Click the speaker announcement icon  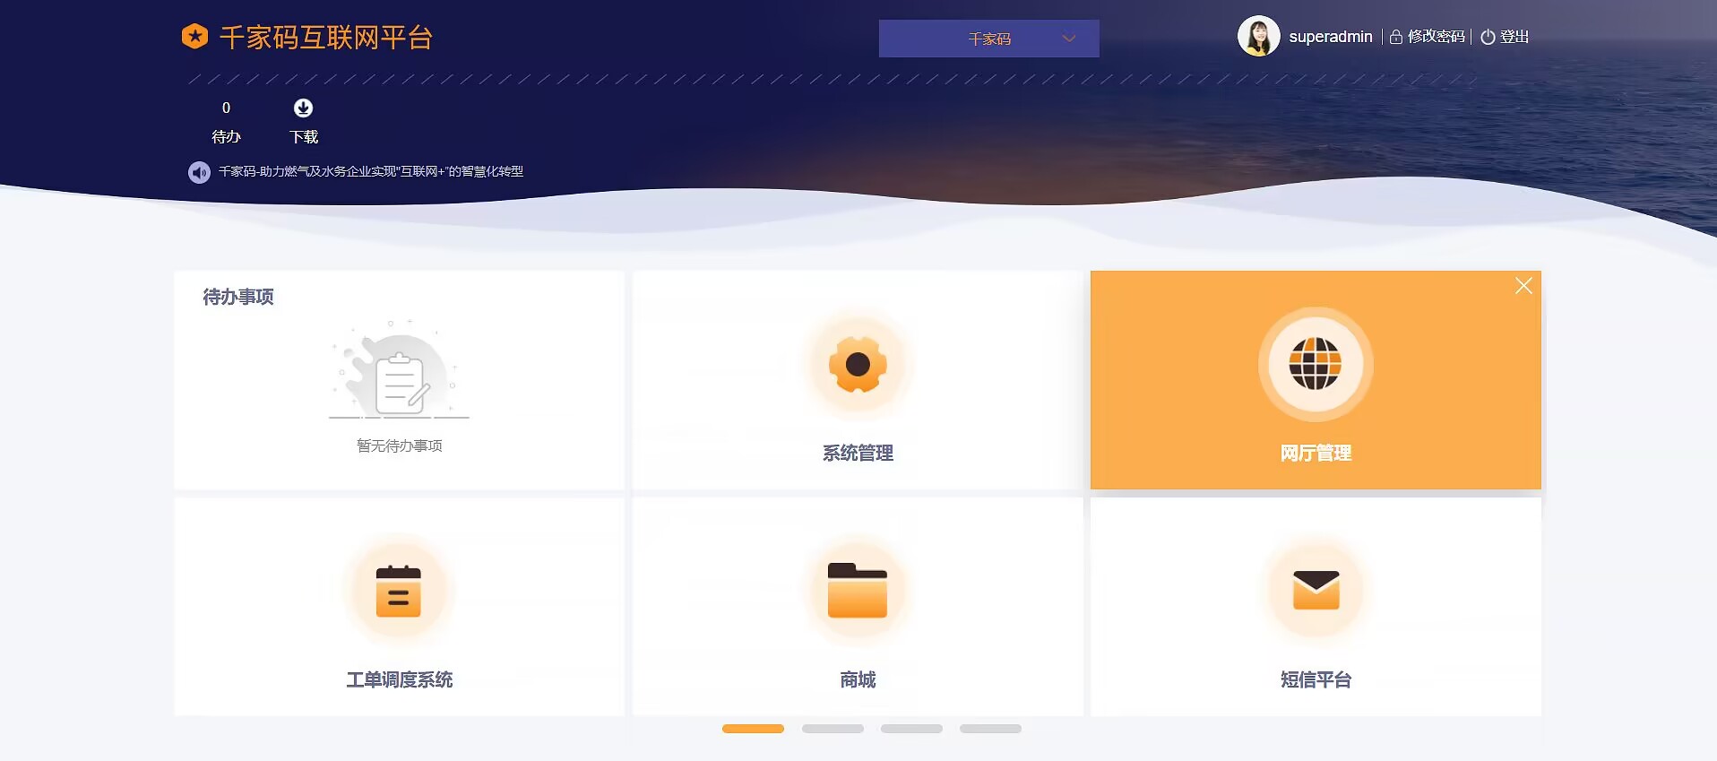(x=199, y=172)
